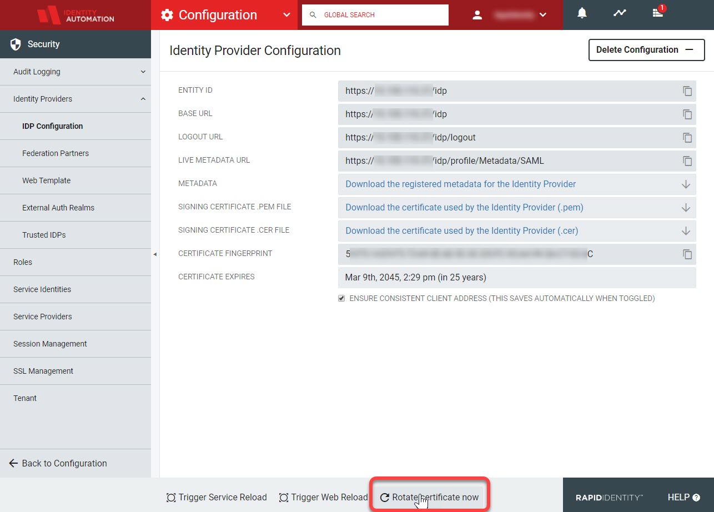Click the Security shield icon

pos(16,44)
